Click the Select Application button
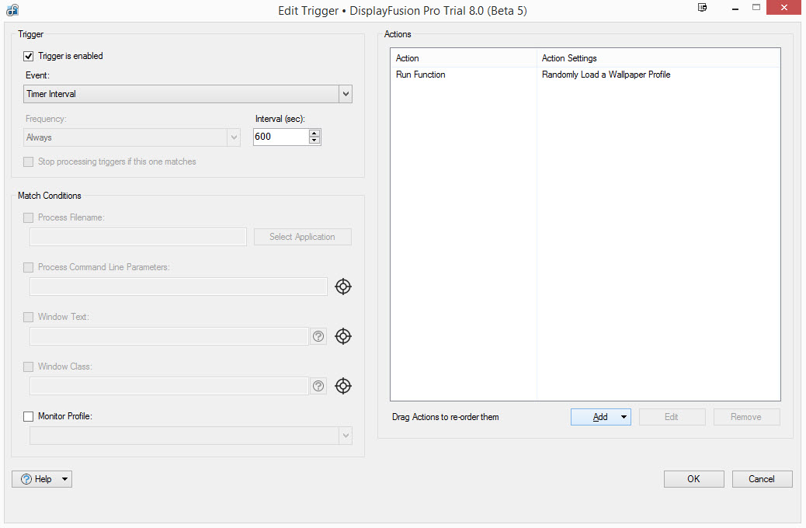 pos(303,237)
